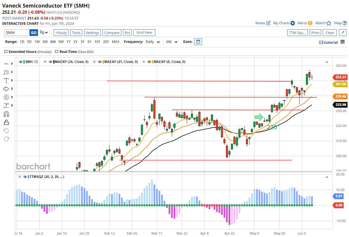Hide MAEXP 21 using its eye icon
The image size is (349, 237).
click(x=100, y=62)
